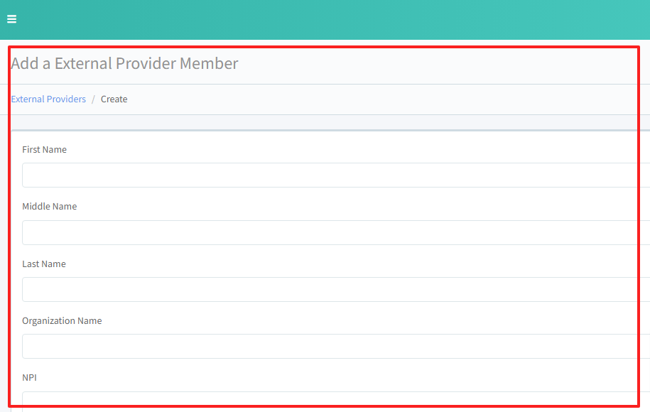The height and width of the screenshot is (412, 650).
Task: Click the NPI field label
Action: 29,378
